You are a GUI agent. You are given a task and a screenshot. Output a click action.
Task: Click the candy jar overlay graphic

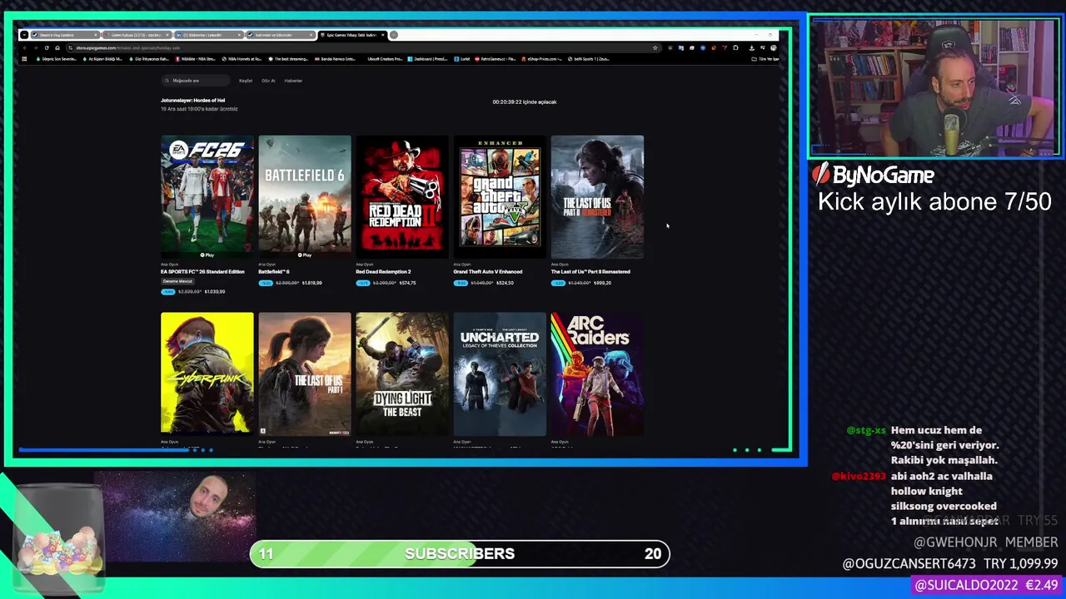(60, 541)
